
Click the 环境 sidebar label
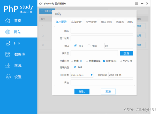[x=18, y=65]
